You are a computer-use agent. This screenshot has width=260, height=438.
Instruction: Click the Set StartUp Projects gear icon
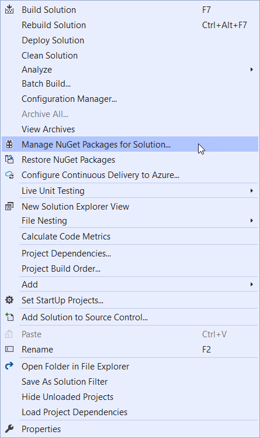coord(9,300)
